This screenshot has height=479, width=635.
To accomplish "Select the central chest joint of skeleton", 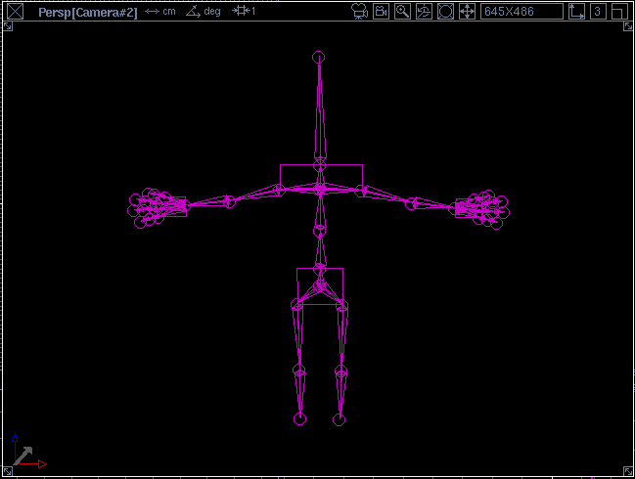I will pyautogui.click(x=320, y=189).
